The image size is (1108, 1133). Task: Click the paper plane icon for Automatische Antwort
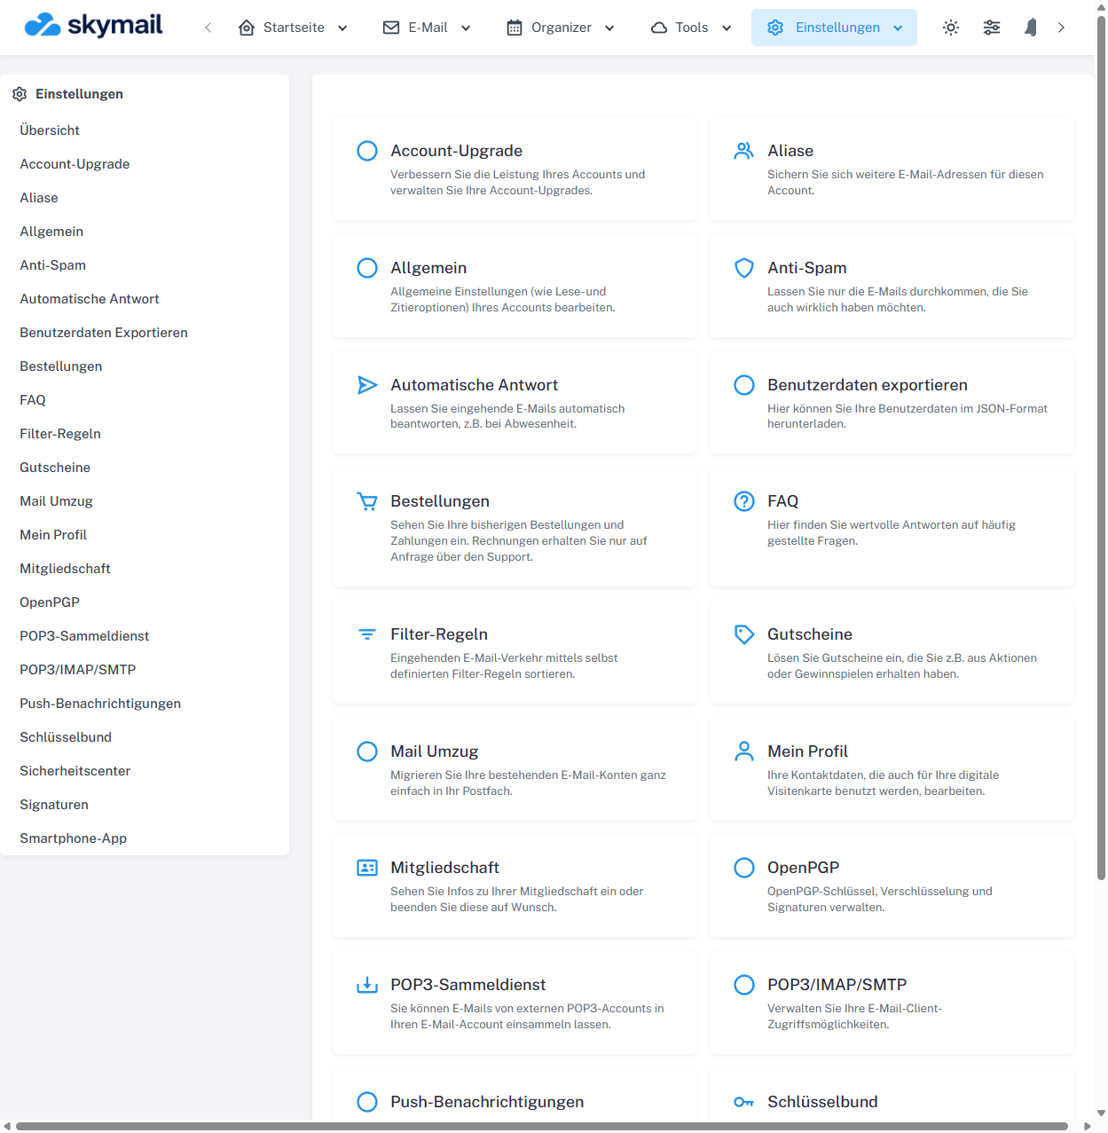[367, 385]
